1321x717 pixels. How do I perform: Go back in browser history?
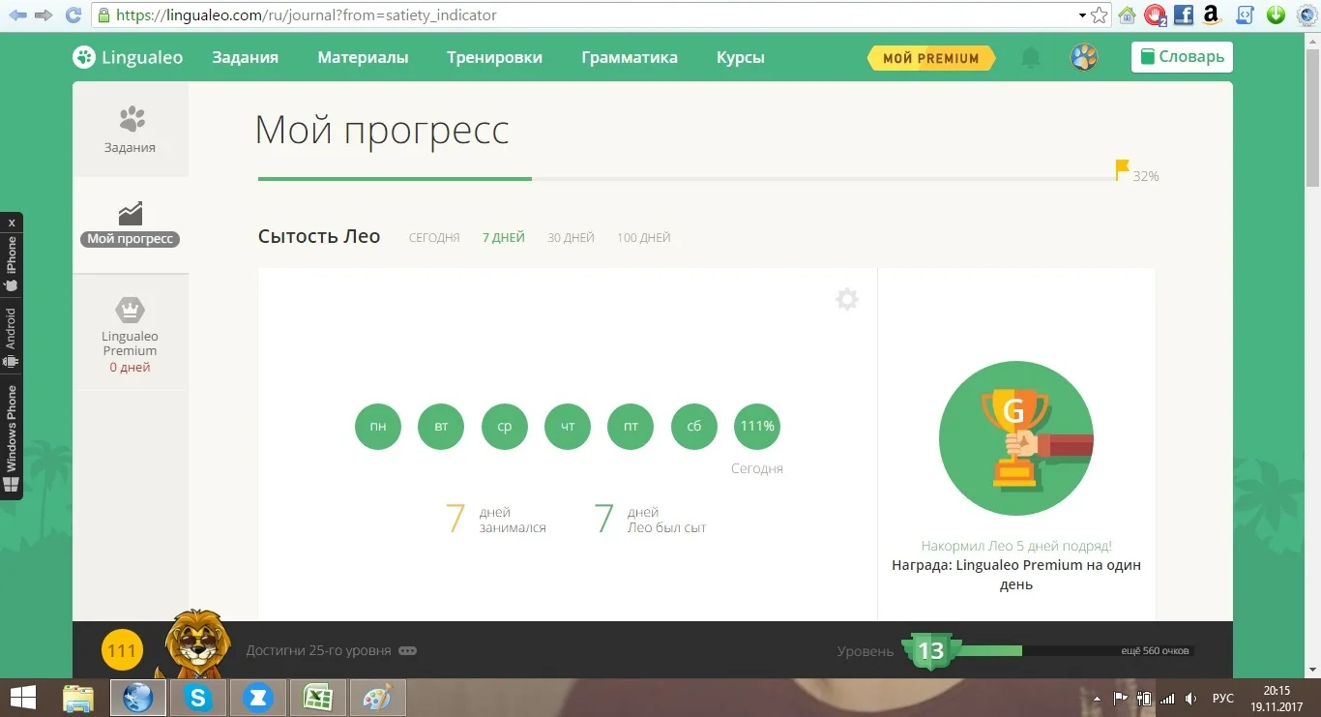(x=16, y=15)
